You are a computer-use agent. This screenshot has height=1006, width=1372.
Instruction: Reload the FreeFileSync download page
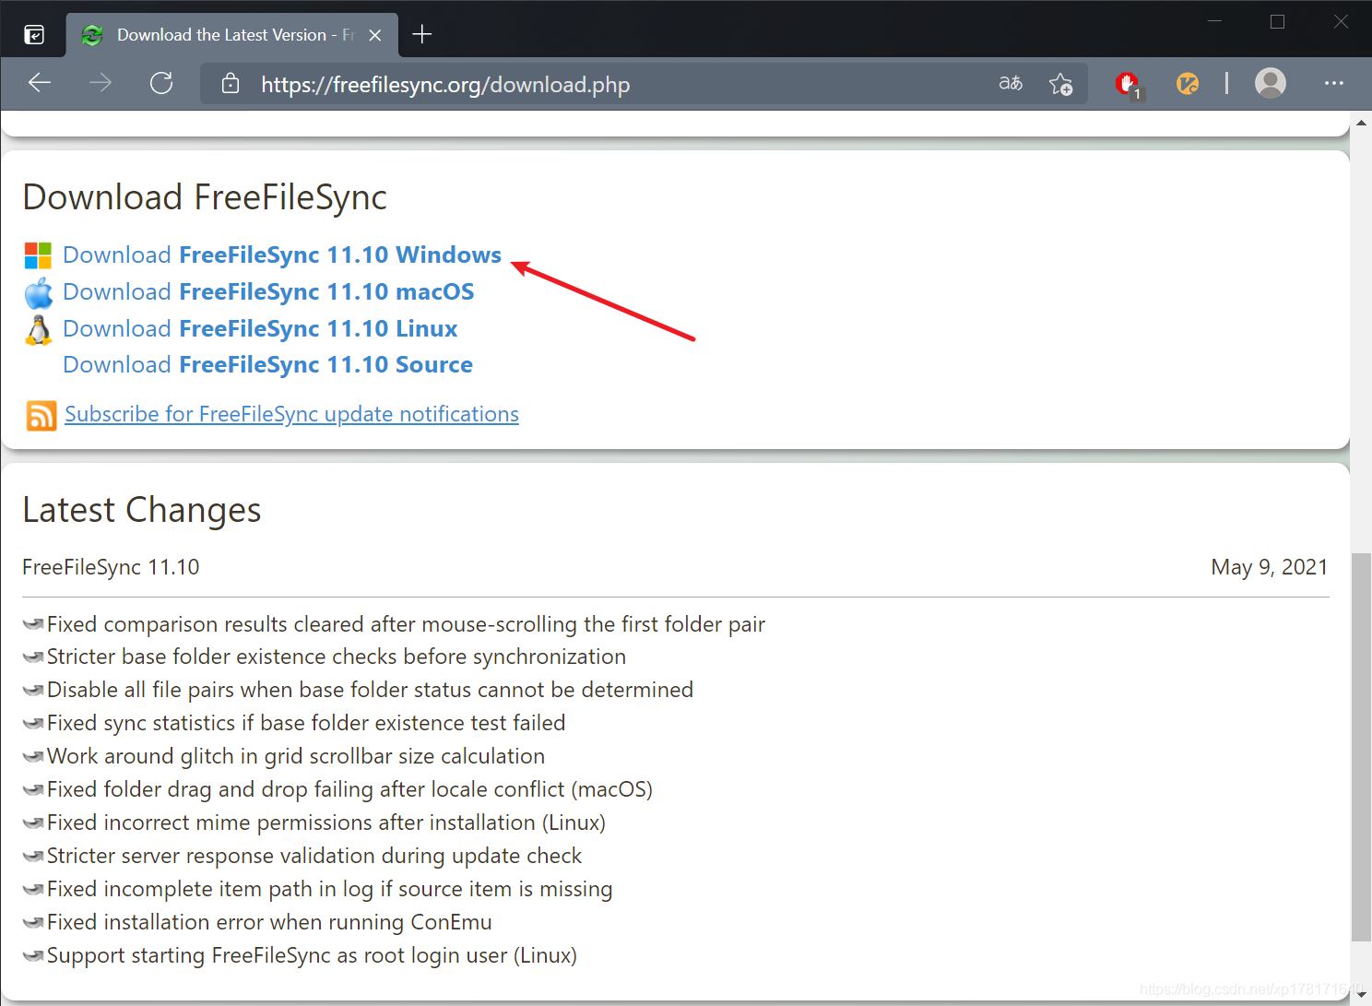pyautogui.click(x=161, y=84)
